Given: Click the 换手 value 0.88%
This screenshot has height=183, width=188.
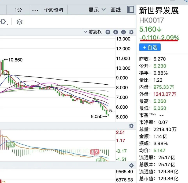Looking at the screenshot, I should pos(161,73).
